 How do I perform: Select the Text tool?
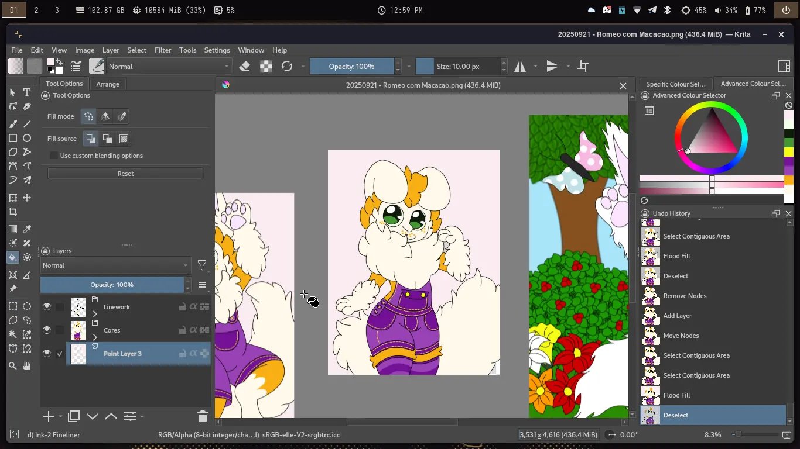point(27,93)
